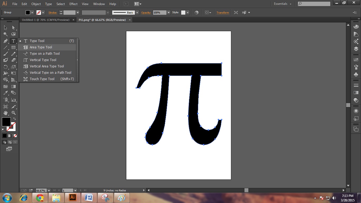Image resolution: width=361 pixels, height=203 pixels.
Task: Close the Pi1.png document tab
Action: (129, 20)
